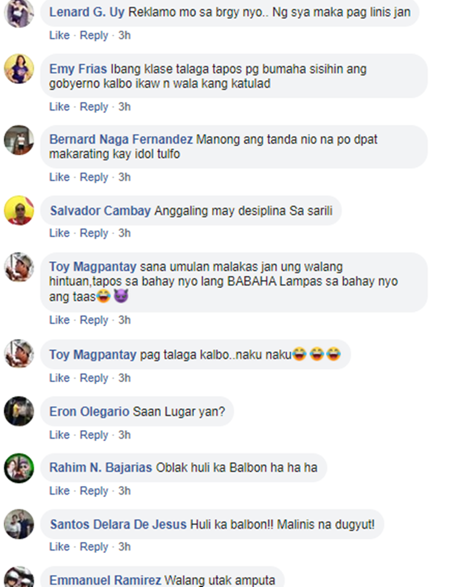The image size is (456, 587).
Task: Open Emmanuel Ramirez profile name link
Action: (x=105, y=580)
